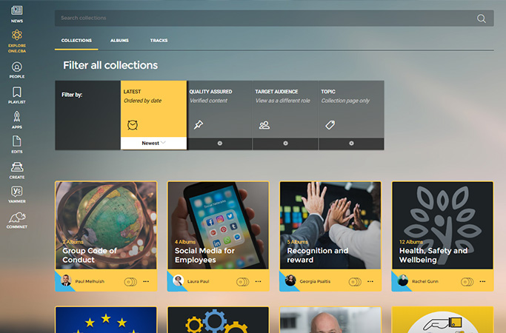The image size is (506, 333).
Task: Open Explore One.CBA in sidebar
Action: (x=17, y=35)
